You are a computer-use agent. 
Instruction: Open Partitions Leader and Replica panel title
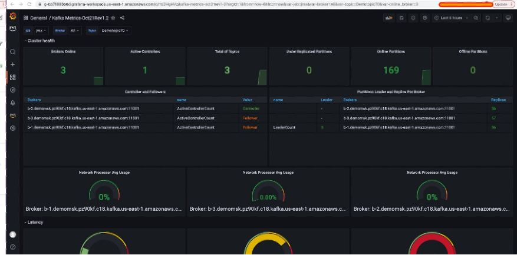pyautogui.click(x=391, y=92)
